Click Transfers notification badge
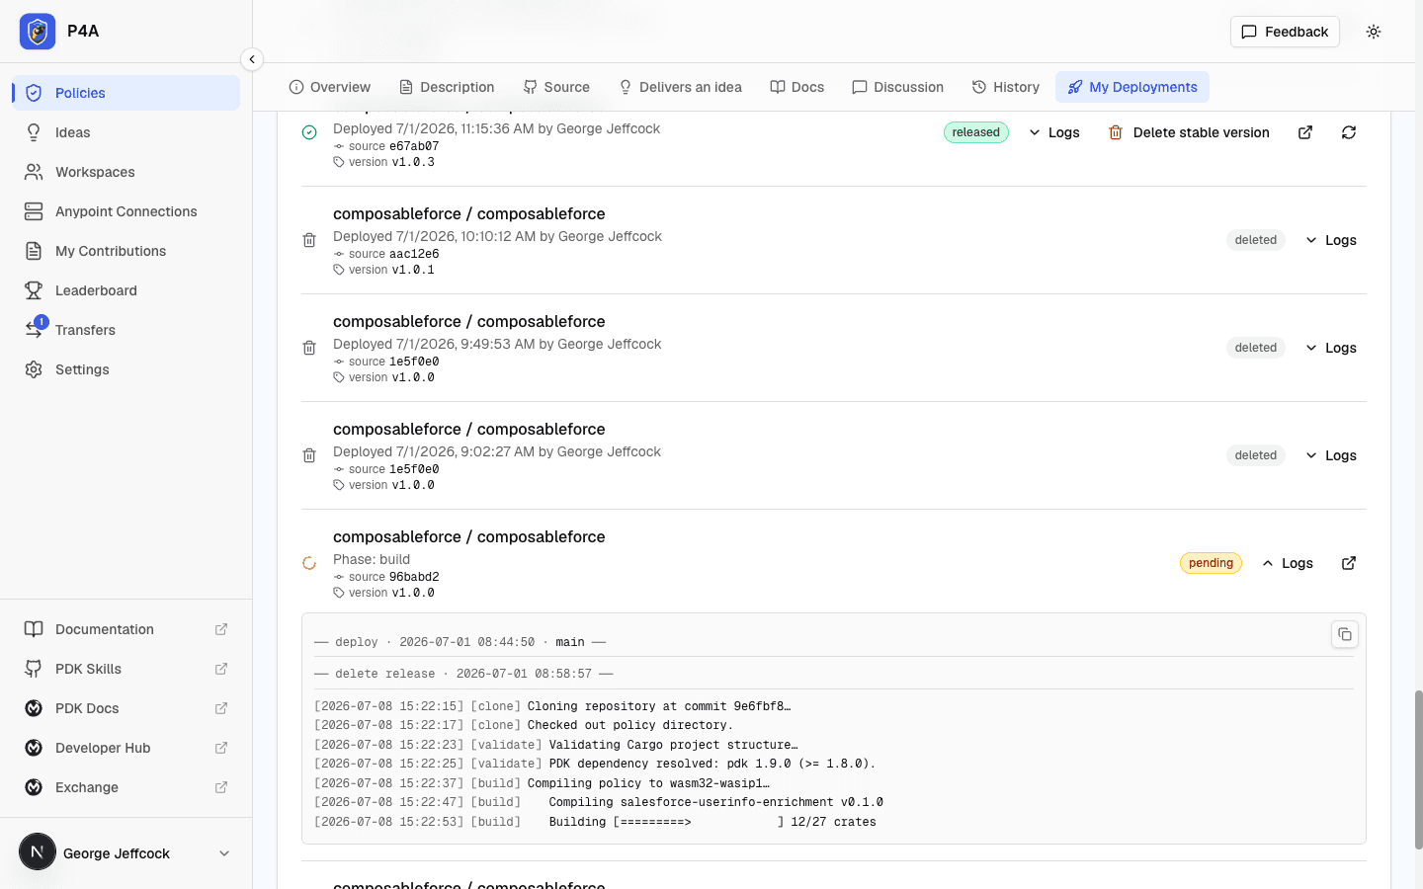This screenshot has height=889, width=1423. 41,322
